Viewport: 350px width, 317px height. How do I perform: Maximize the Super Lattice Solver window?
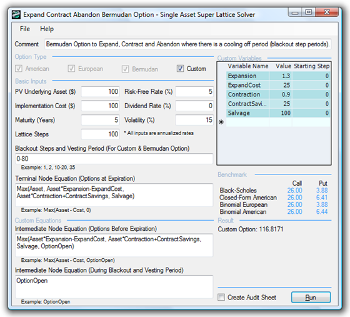pos(309,13)
